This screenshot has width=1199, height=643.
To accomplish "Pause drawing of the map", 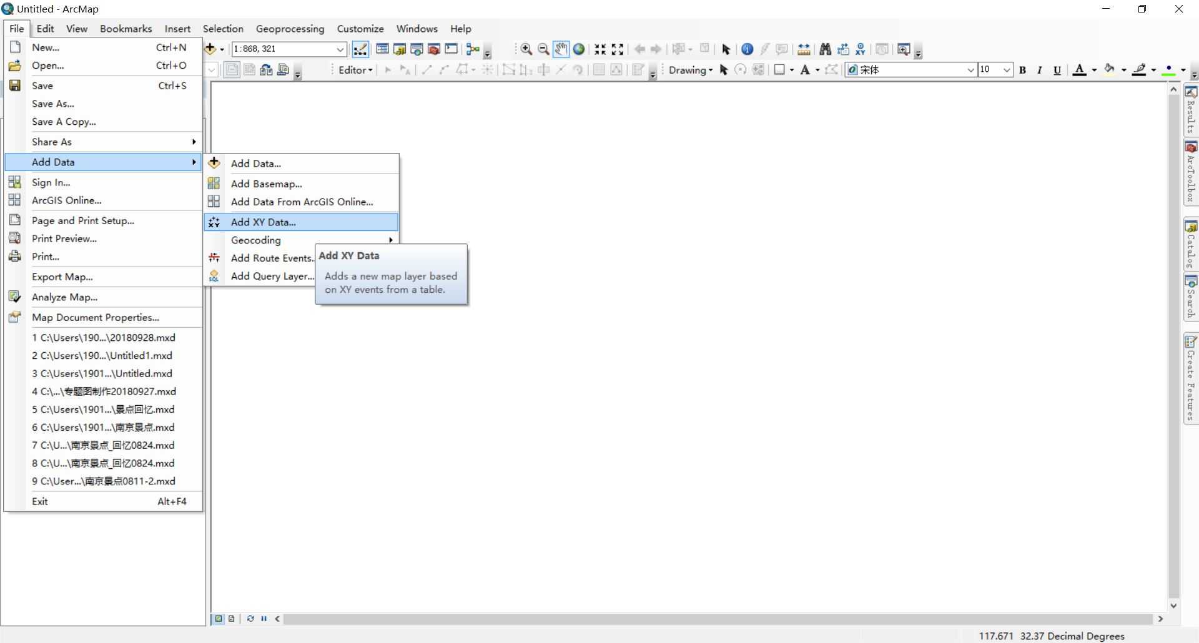I will point(264,619).
